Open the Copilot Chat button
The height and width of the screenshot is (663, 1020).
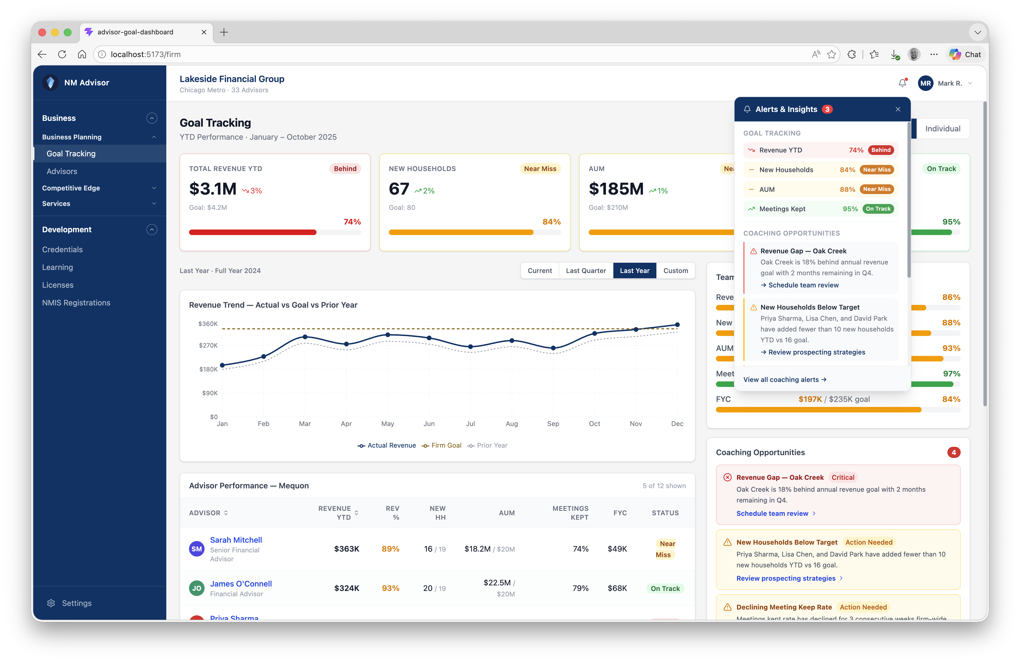point(965,54)
